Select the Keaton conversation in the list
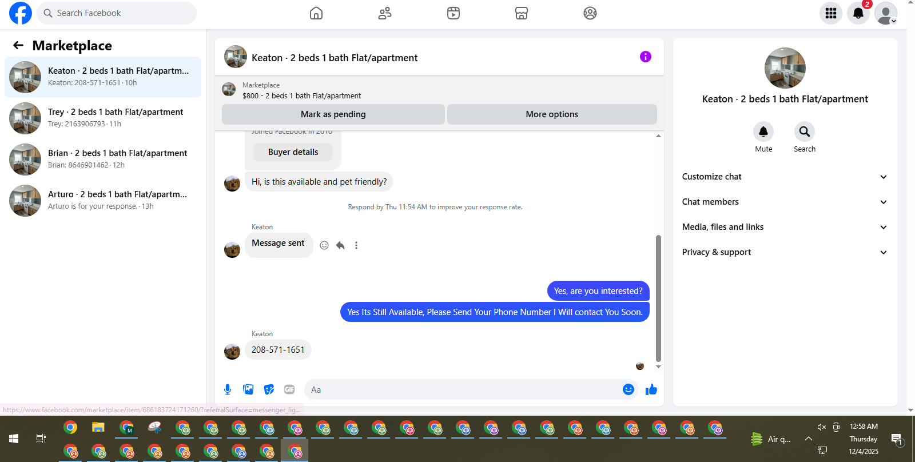The height and width of the screenshot is (462, 915). click(103, 77)
